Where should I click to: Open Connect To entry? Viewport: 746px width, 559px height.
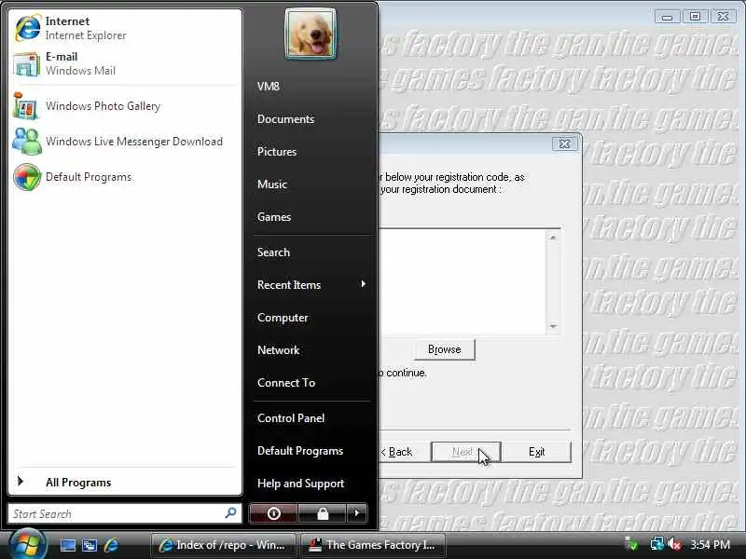[x=286, y=383]
